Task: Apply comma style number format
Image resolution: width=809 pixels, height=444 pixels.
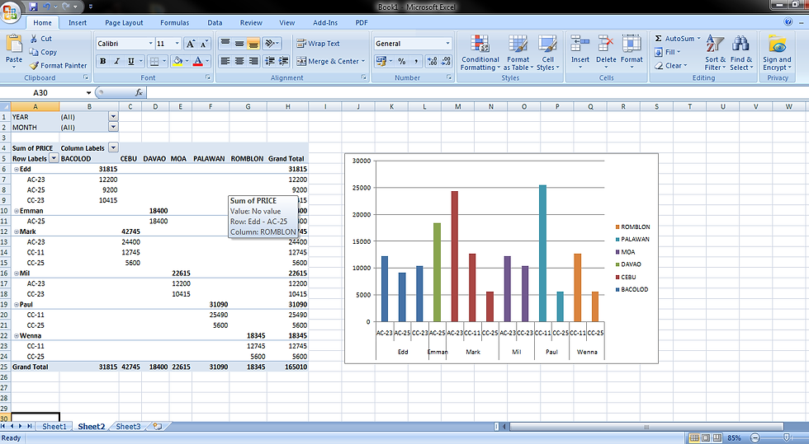Action: pos(416,61)
